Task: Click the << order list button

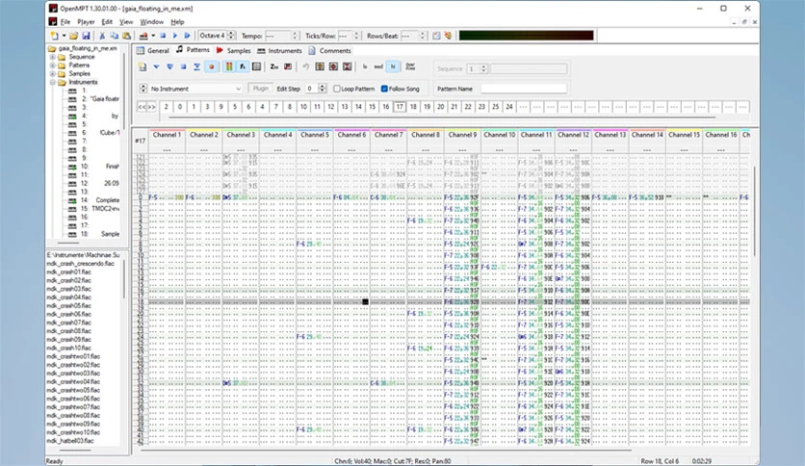Action: pos(143,107)
